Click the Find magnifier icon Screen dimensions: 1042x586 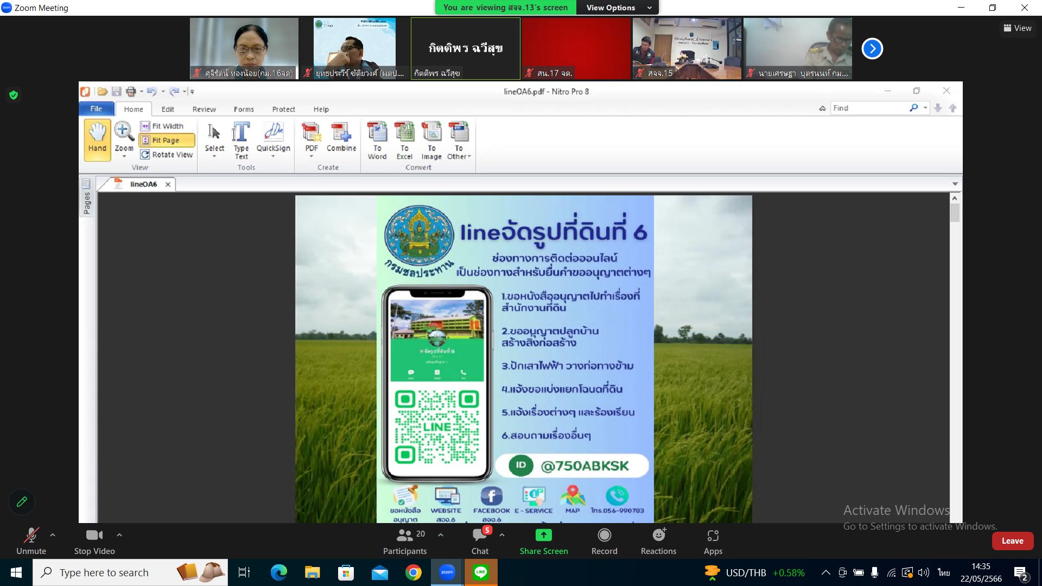[x=914, y=108]
